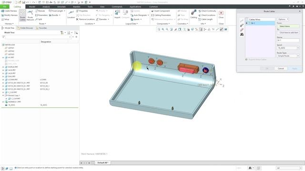Click Properties in Locations group
The width and height of the screenshot is (305, 171).
click(x=82, y=11)
